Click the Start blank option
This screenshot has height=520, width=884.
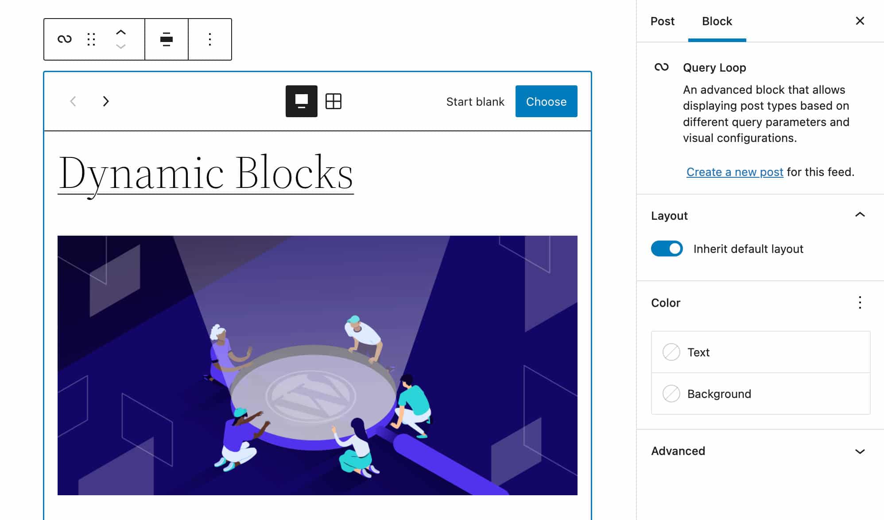(x=476, y=102)
